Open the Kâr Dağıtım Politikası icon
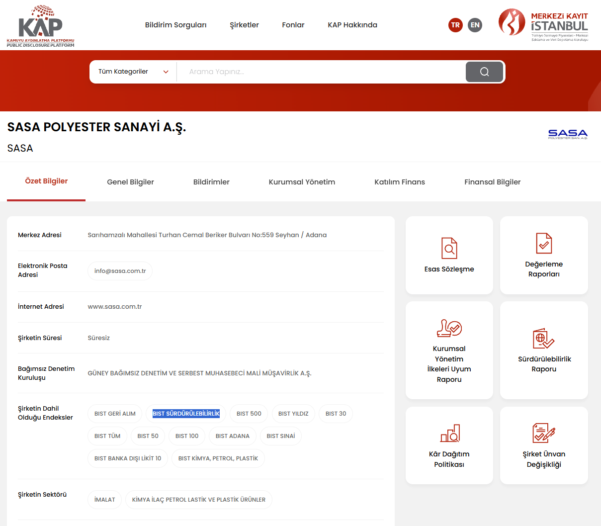 [x=449, y=434]
